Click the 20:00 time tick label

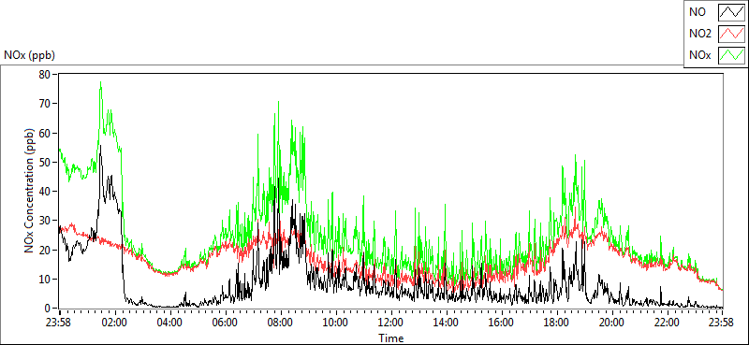pyautogui.click(x=612, y=323)
